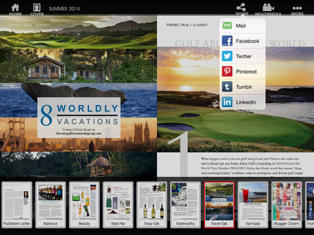
Task: Pick LinkedIn from the share list
Action: [x=243, y=102]
